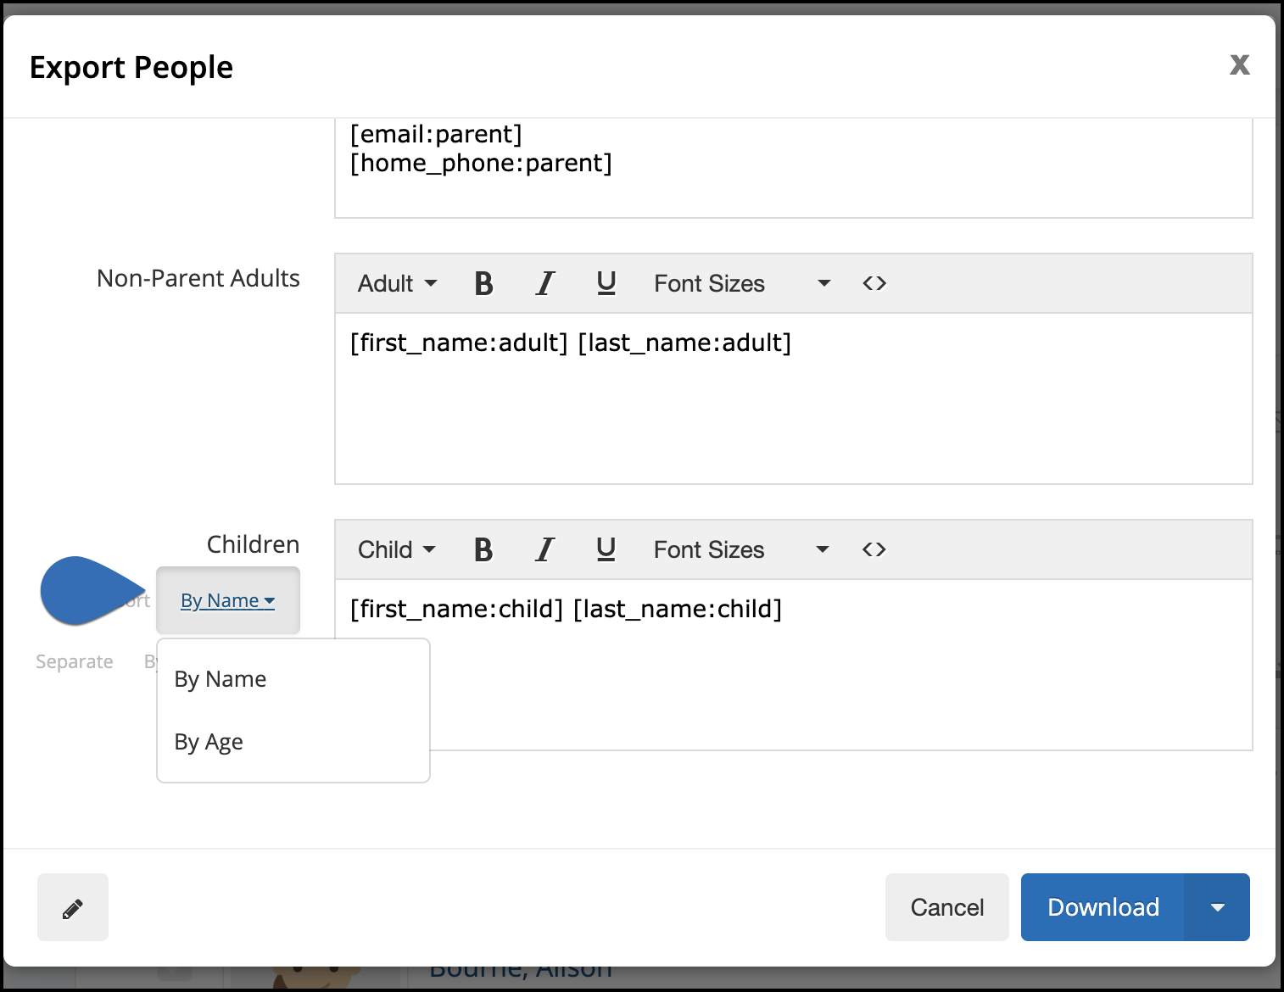This screenshot has height=992, width=1284.
Task: Open source code view for Children editor
Action: pos(874,549)
